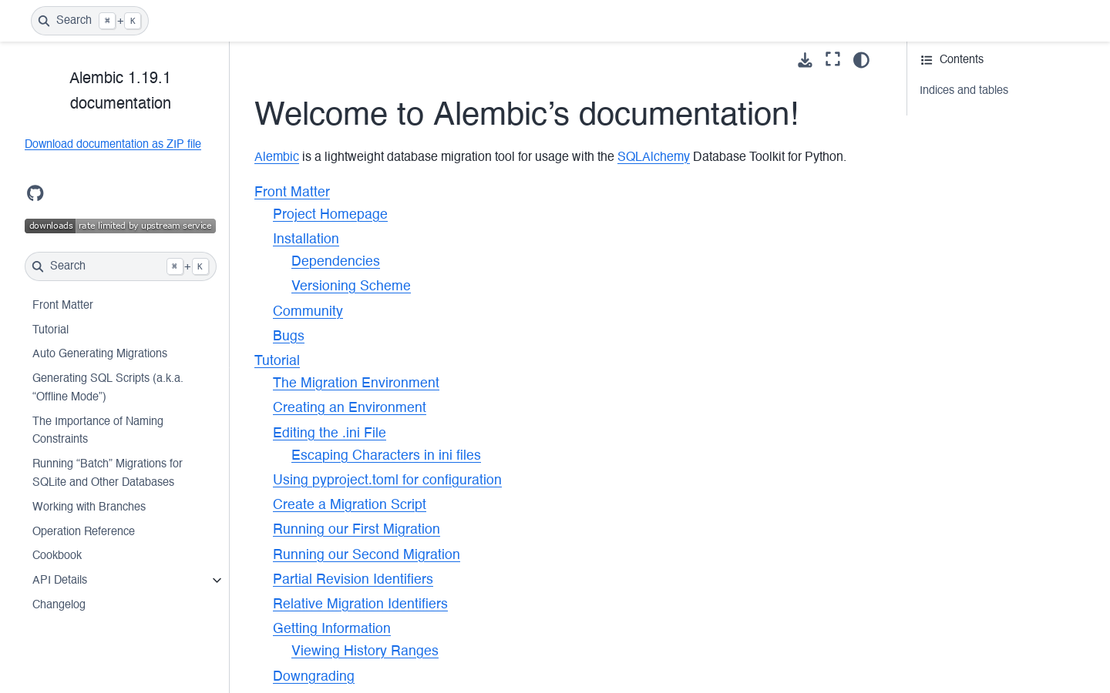Download documentation as ZIP file

[x=113, y=144]
